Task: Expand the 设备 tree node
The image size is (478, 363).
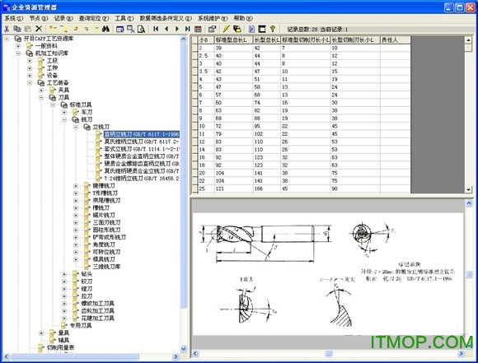Action: [30, 76]
